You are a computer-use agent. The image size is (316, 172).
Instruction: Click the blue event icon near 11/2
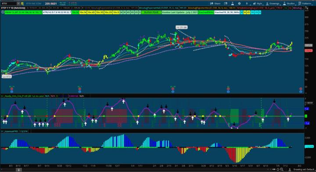click(79, 91)
